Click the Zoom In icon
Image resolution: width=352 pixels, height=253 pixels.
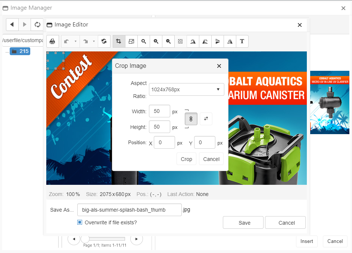(x=156, y=41)
